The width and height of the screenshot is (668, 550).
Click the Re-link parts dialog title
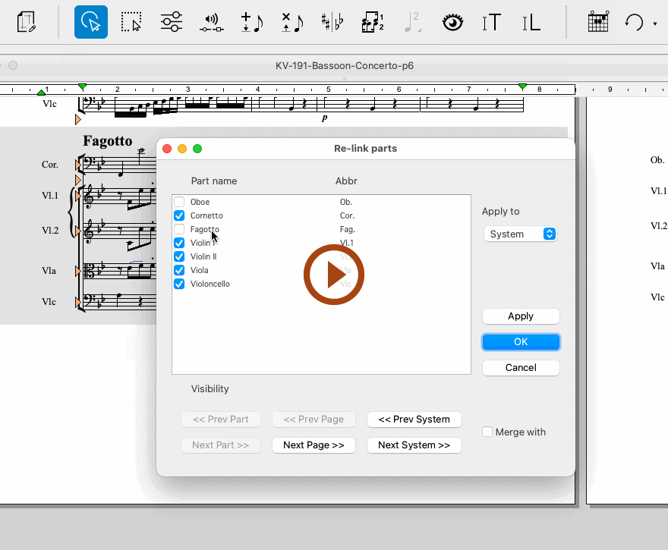coord(366,148)
